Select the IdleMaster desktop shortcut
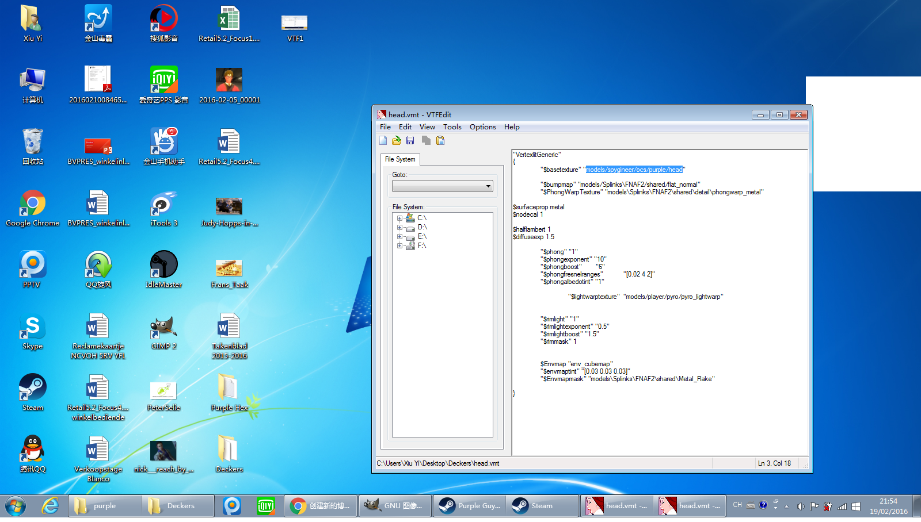Viewport: 921px width, 522px height. click(x=163, y=270)
